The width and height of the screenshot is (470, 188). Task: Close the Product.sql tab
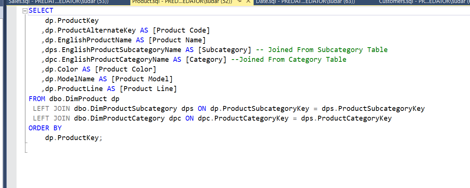click(x=248, y=1)
